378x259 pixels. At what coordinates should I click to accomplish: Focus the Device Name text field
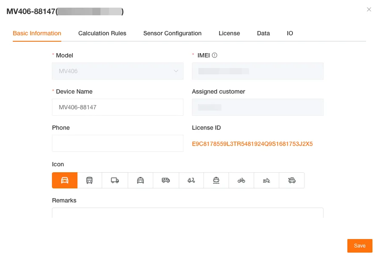tap(117, 107)
